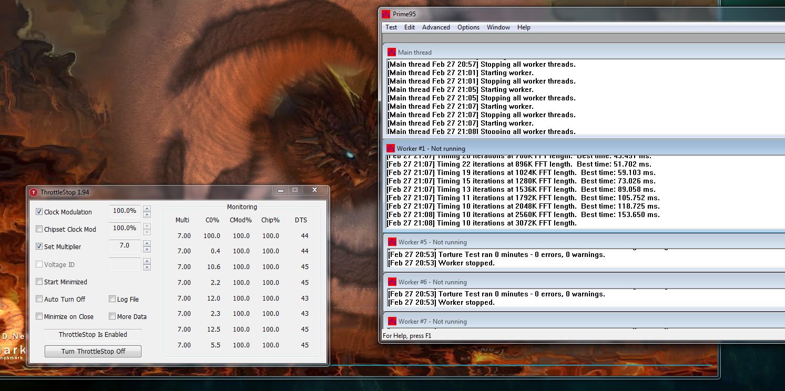Decrease the Set Multiplier value
The width and height of the screenshot is (785, 391).
pyautogui.click(x=147, y=250)
